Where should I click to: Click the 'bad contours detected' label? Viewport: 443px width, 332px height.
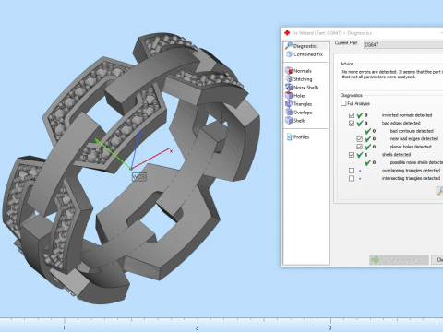tap(412, 131)
